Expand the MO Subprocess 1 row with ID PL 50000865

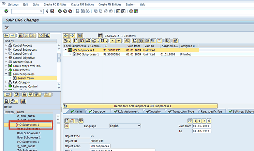[70, 54]
